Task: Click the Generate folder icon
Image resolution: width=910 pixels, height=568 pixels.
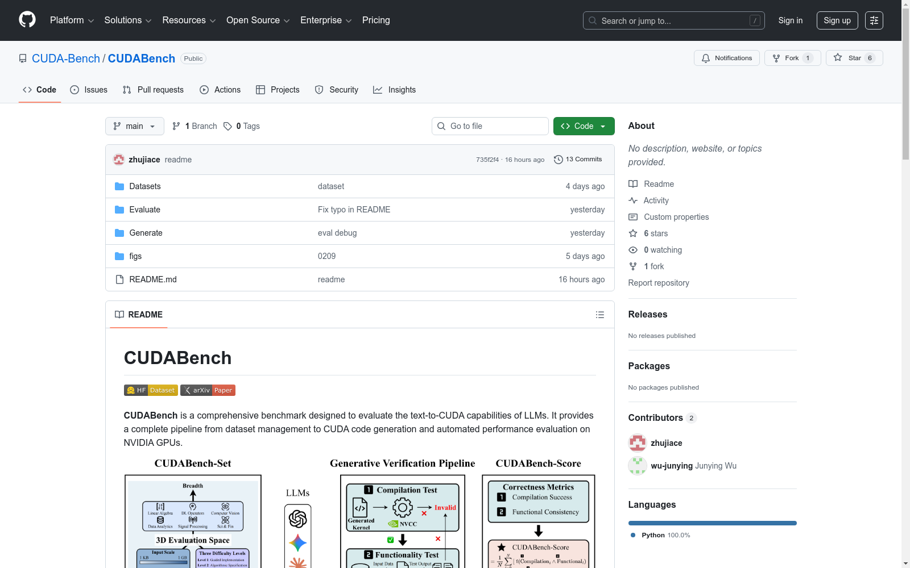Action: coord(119,233)
